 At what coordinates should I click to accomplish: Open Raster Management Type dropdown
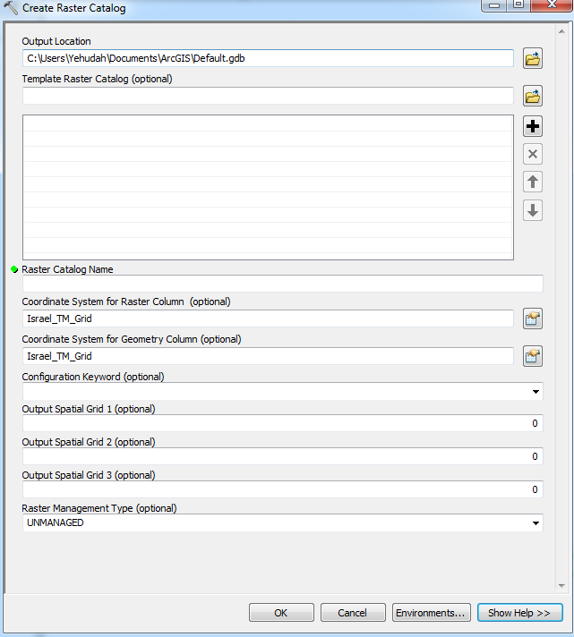pos(535,523)
